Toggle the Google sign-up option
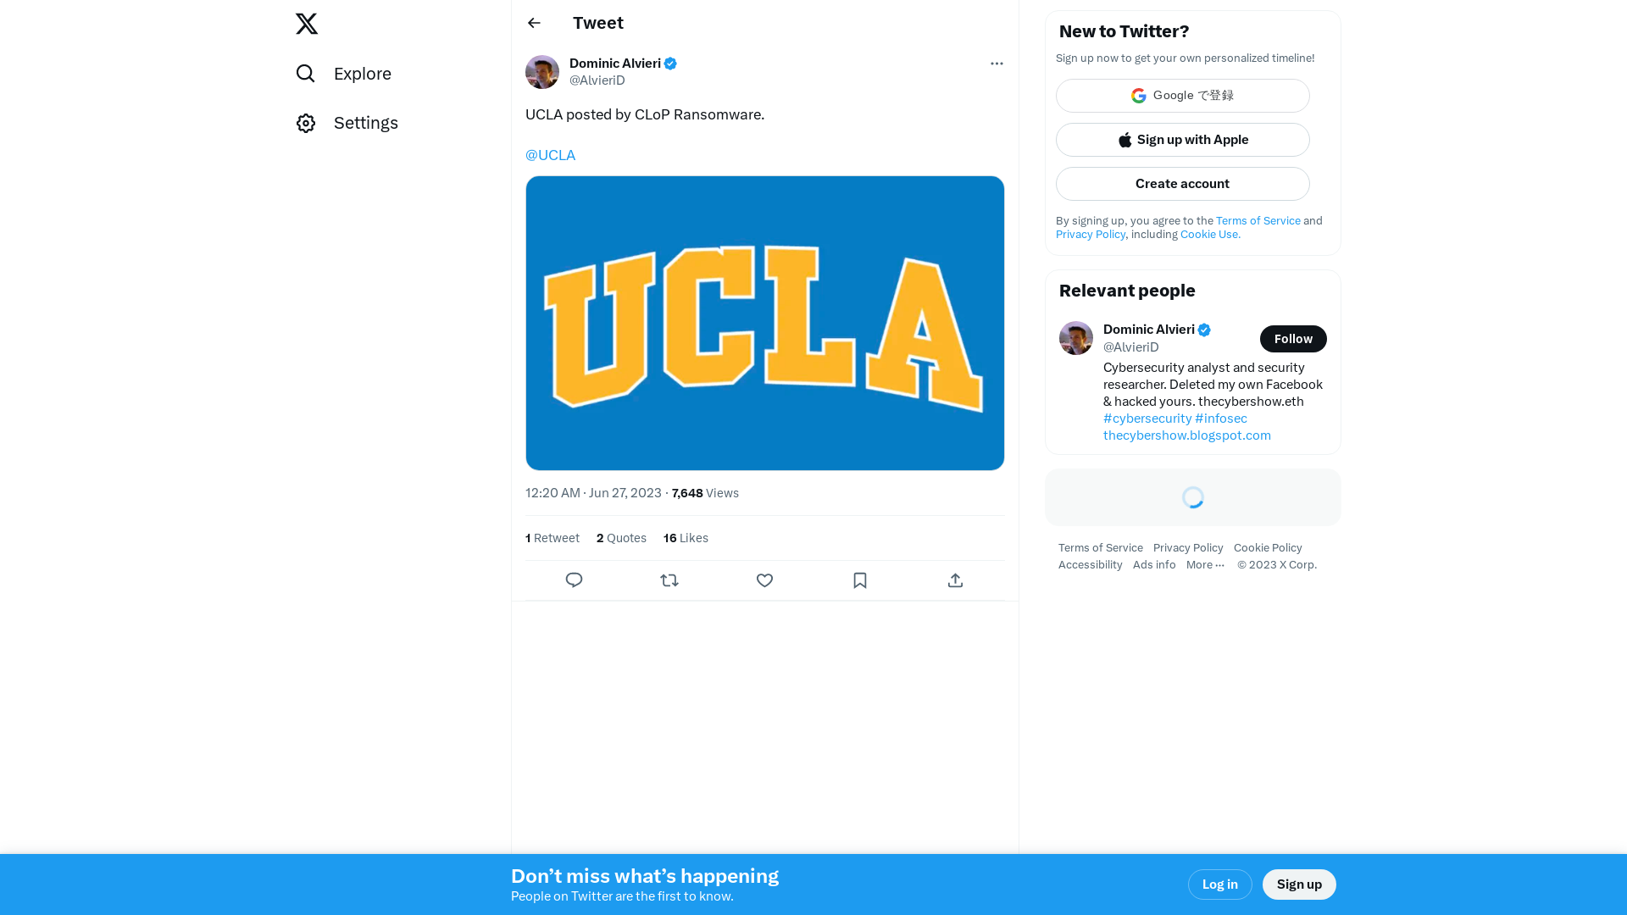 [1182, 95]
